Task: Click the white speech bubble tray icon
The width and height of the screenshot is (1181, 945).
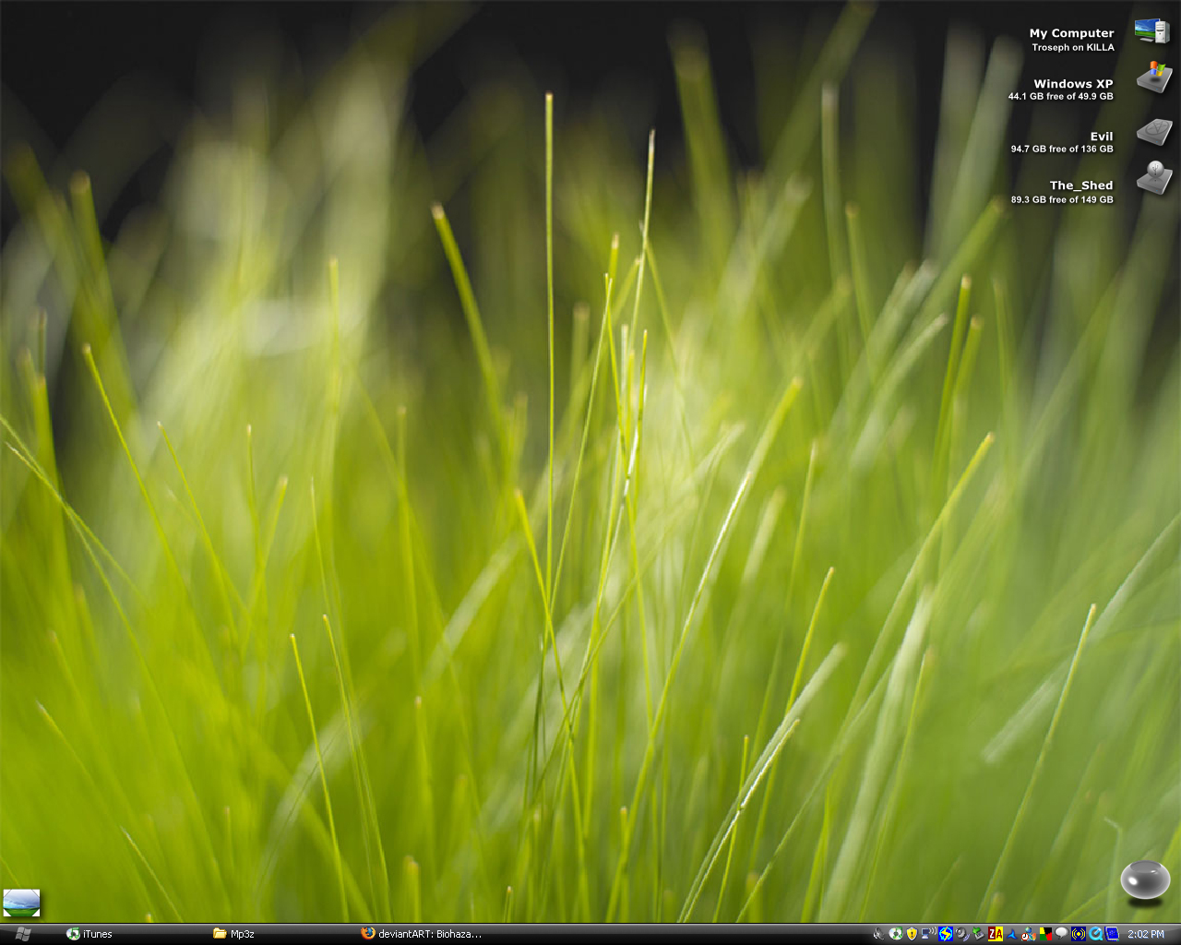Action: tap(1062, 933)
